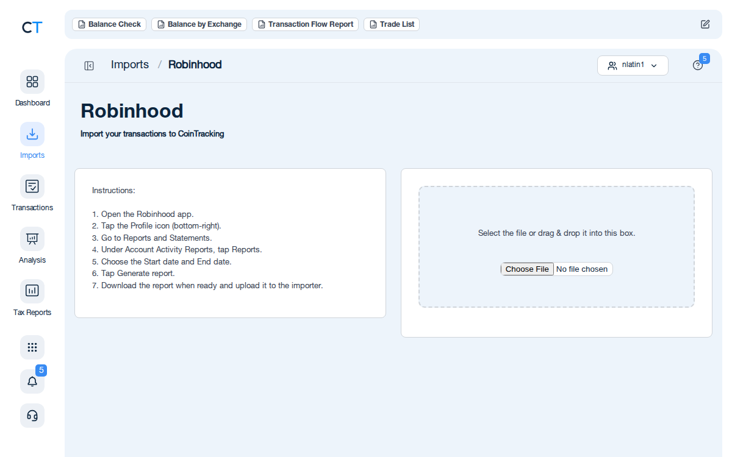Viewport: 732px width, 457px height.
Task: Open the Imports sidebar icon
Action: (32, 134)
